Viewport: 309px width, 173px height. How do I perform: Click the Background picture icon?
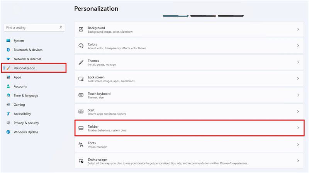coord(81,30)
